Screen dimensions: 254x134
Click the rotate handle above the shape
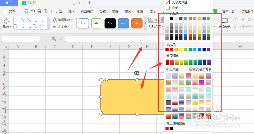click(x=137, y=73)
